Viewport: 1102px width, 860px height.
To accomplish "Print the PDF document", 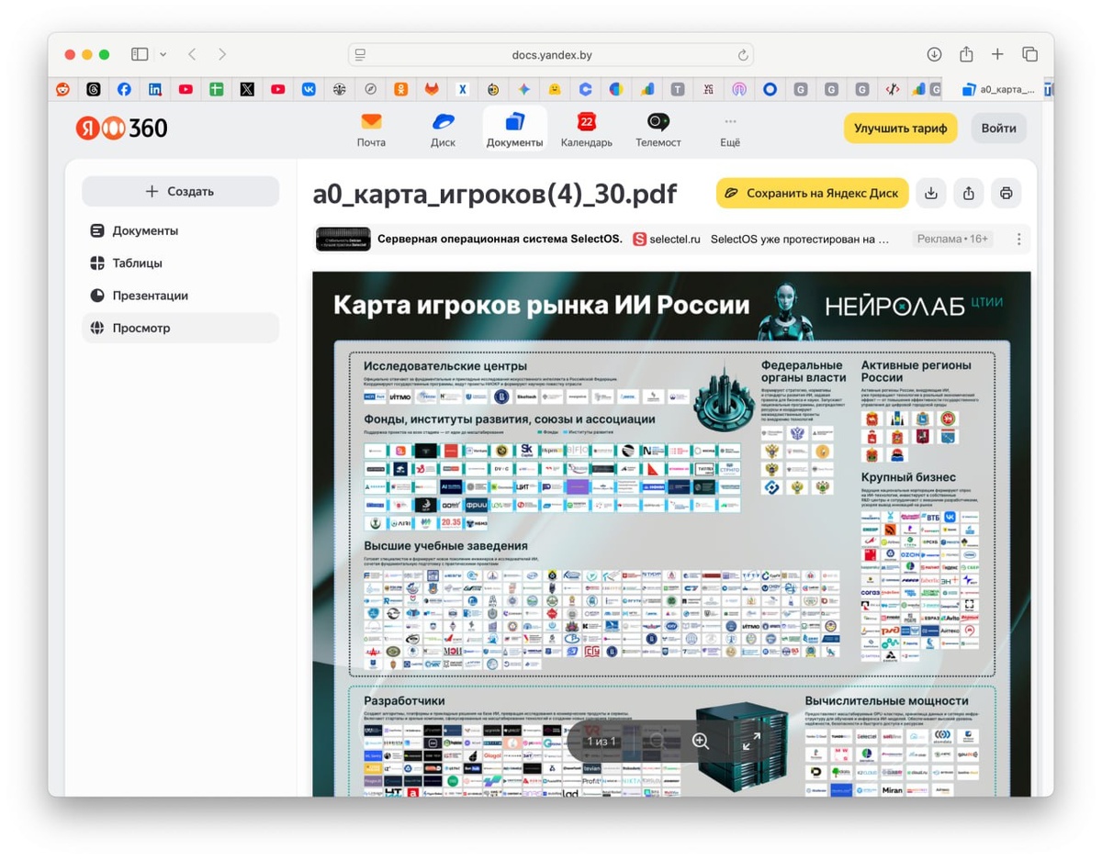I will click(1006, 194).
